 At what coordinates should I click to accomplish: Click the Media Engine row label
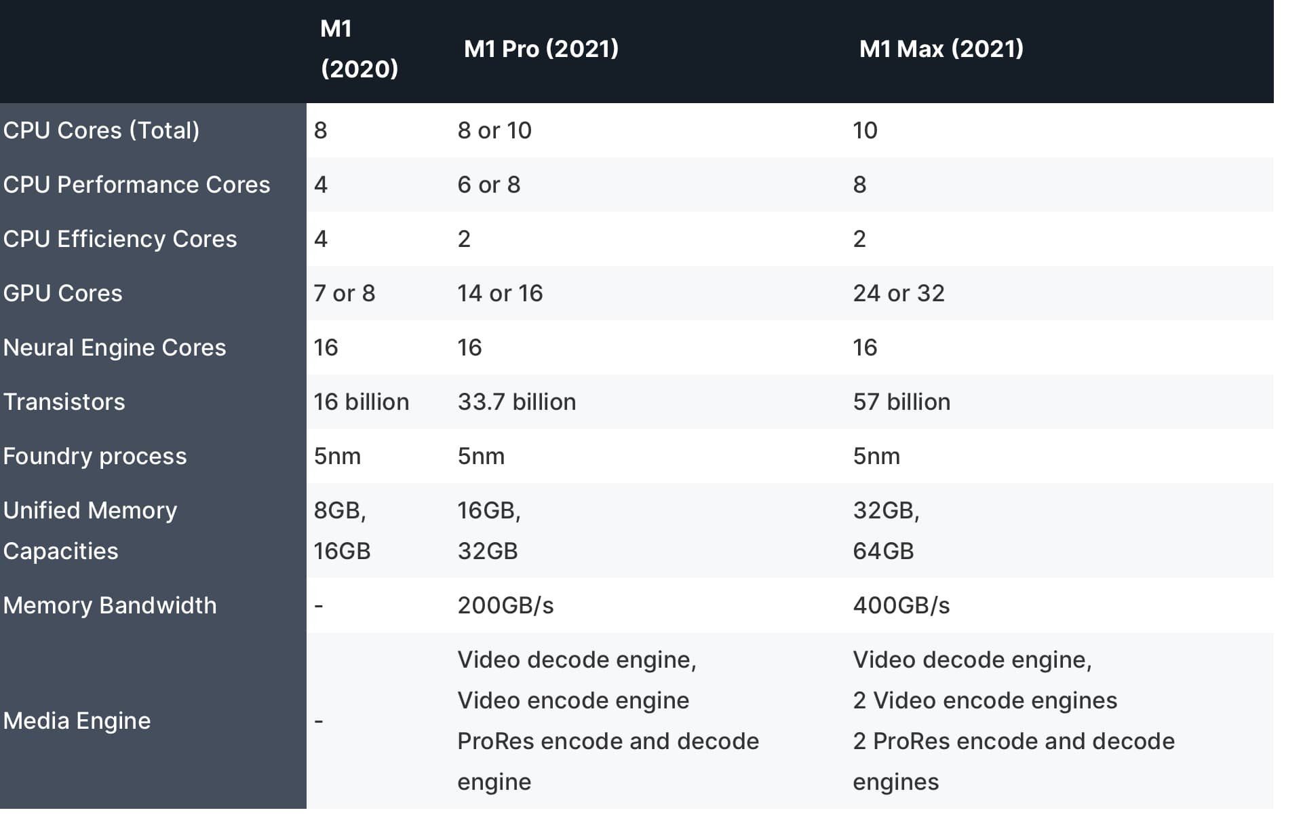click(x=77, y=721)
